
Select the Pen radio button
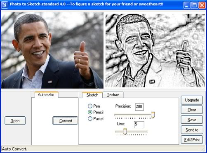[90, 106]
